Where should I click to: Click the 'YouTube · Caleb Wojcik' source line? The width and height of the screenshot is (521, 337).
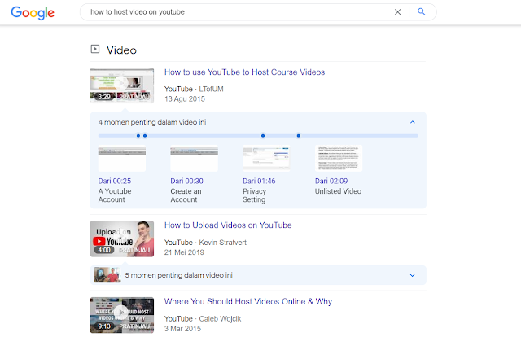(x=203, y=319)
